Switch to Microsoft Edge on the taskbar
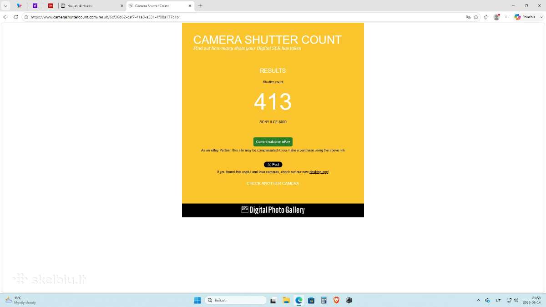 299,300
